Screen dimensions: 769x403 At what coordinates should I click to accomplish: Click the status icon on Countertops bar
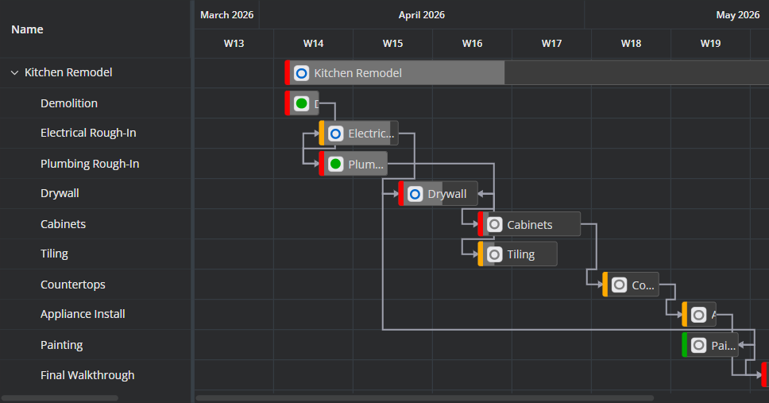tap(619, 285)
